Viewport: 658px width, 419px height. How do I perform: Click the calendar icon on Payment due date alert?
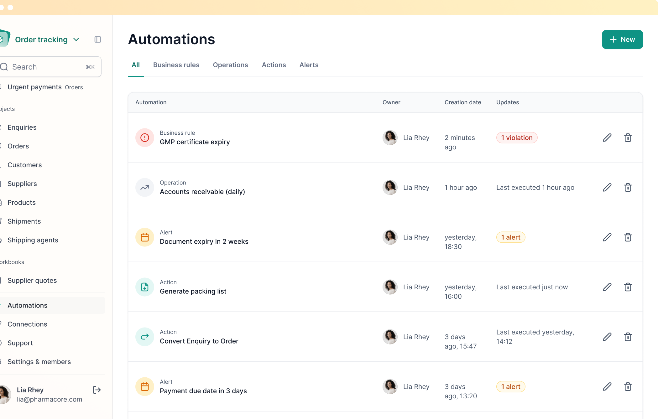point(144,386)
